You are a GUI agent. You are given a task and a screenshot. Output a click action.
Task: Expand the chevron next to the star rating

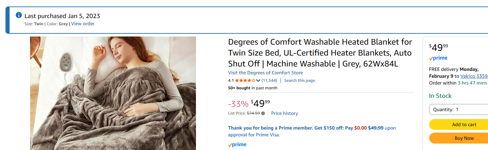click(258, 80)
